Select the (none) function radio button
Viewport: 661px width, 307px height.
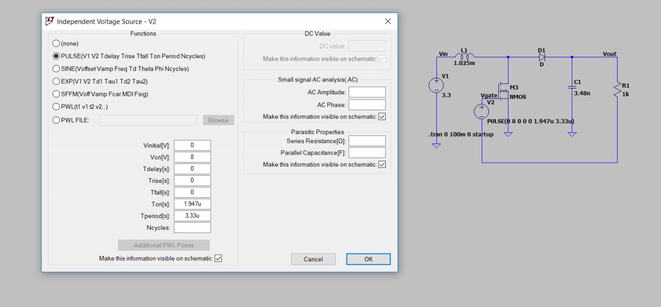[57, 44]
